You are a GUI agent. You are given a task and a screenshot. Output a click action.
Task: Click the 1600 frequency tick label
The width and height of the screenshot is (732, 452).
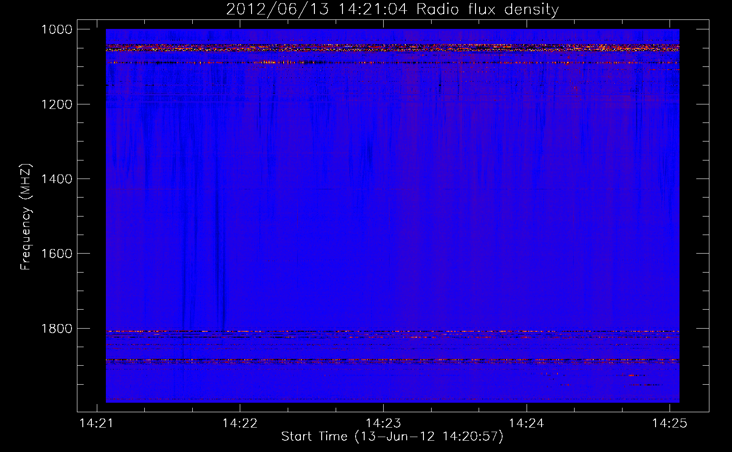(57, 254)
